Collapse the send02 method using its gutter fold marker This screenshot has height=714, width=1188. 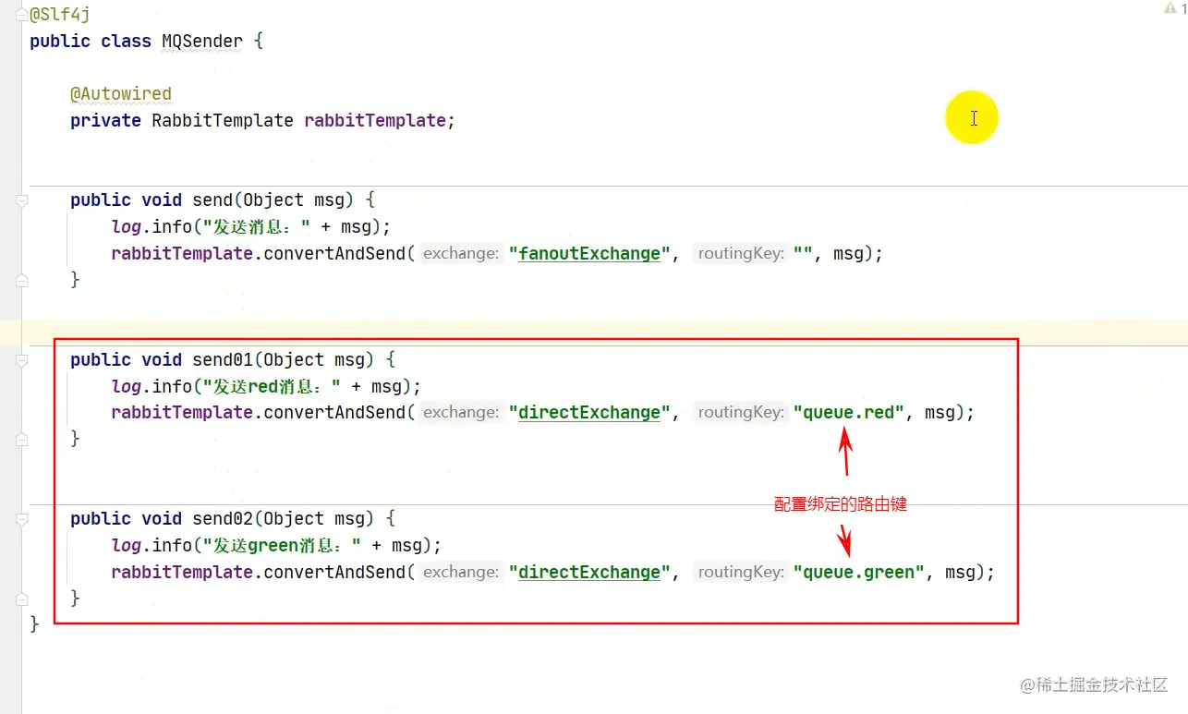coord(21,519)
